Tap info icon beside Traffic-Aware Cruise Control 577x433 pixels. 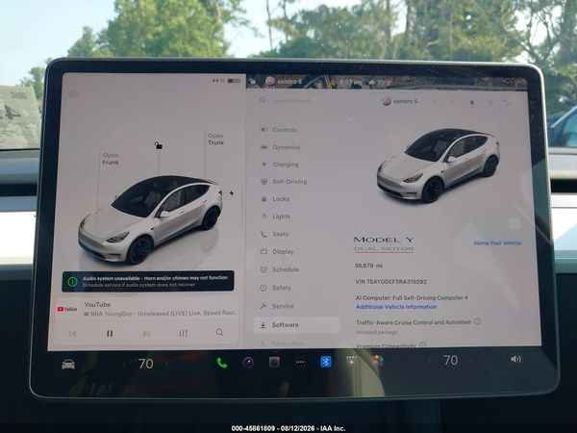(x=478, y=321)
